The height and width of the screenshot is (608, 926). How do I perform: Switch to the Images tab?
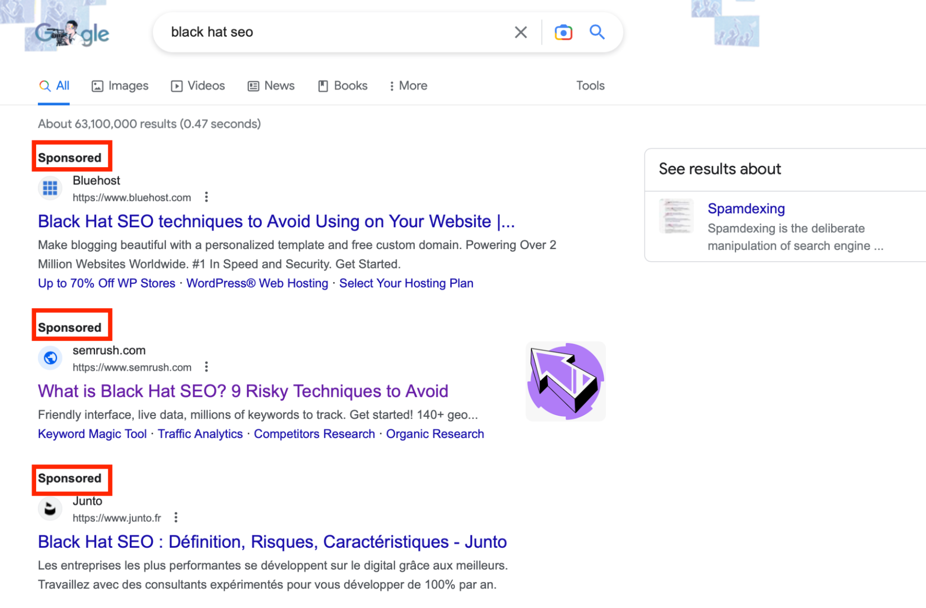tap(120, 86)
